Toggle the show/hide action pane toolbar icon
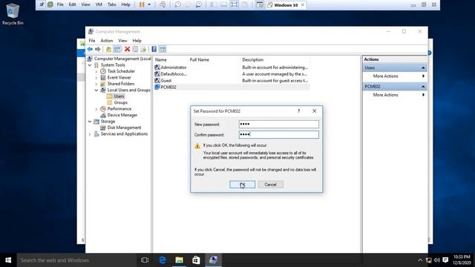The width and height of the screenshot is (475, 267). pyautogui.click(x=163, y=49)
